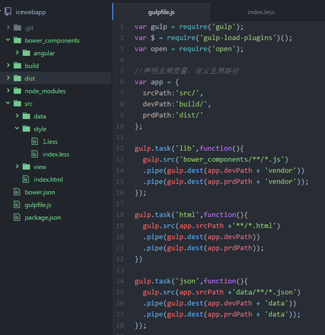Collapse the style folder chevron
325x335 pixels.
pos(17,129)
